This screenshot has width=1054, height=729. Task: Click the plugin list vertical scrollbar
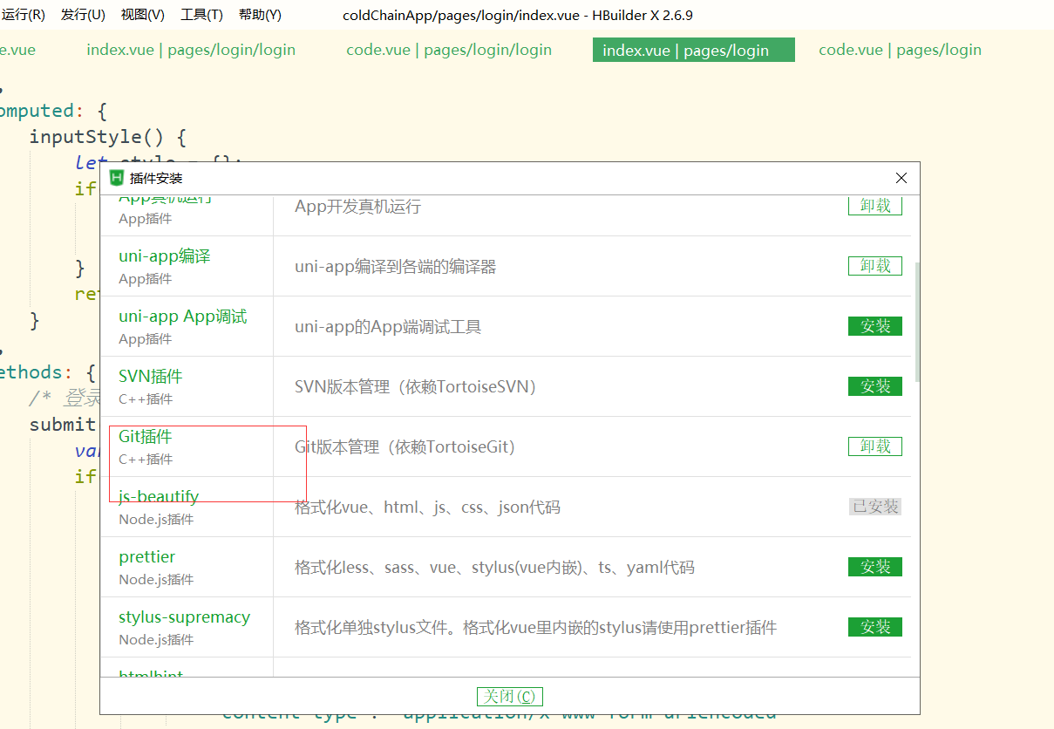(916, 320)
